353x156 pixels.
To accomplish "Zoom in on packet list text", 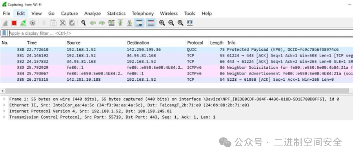I will pos(162,23).
